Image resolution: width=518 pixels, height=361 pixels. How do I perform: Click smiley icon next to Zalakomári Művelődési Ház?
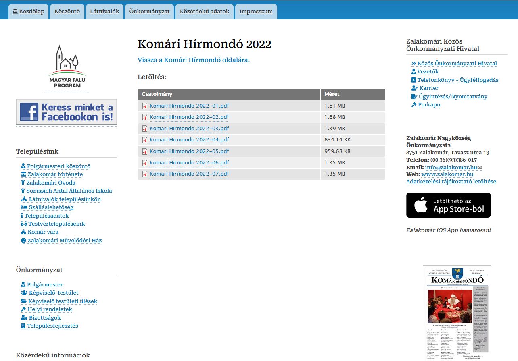[x=23, y=241]
